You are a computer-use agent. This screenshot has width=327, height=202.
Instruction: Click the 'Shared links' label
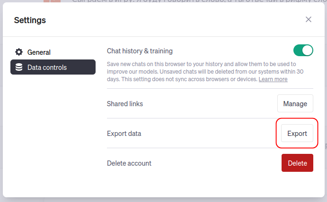point(125,104)
